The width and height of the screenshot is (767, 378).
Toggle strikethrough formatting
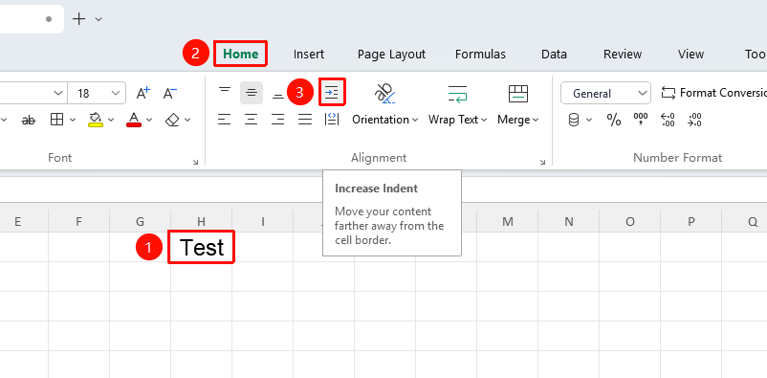pos(29,120)
